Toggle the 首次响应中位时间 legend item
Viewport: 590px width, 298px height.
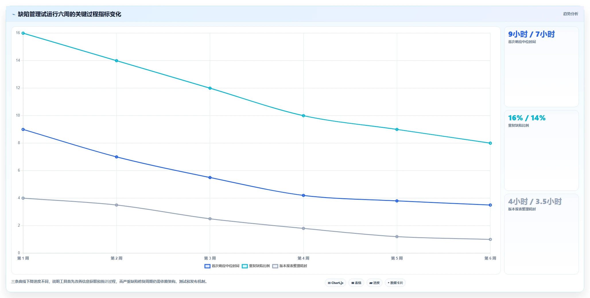pos(222,266)
